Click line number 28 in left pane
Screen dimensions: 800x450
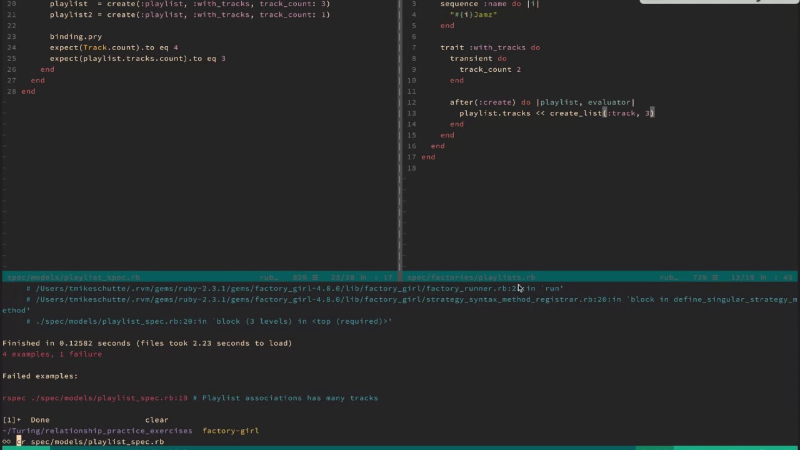point(11,91)
